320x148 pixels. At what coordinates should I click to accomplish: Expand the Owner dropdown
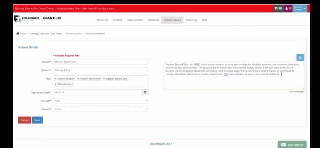point(100,70)
